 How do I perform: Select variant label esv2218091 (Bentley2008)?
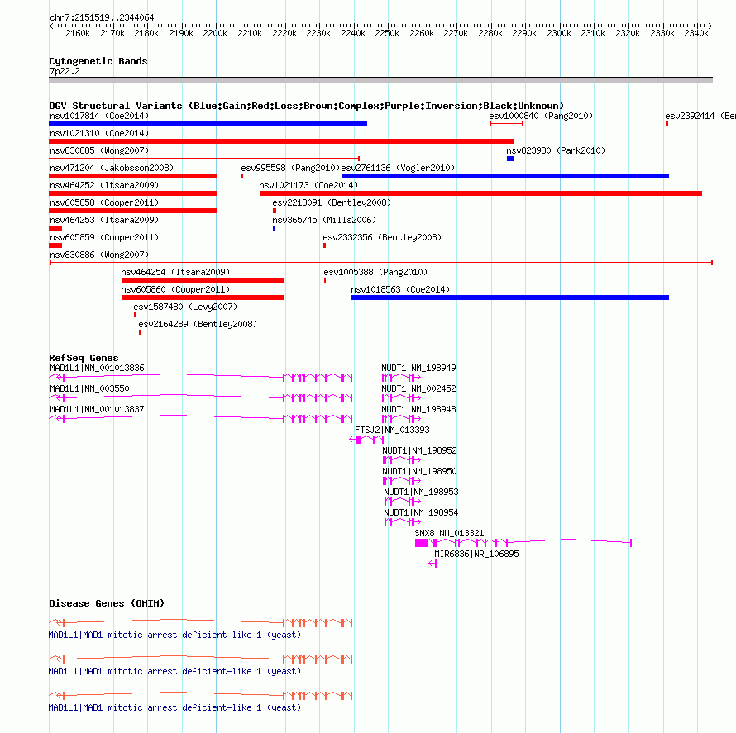coord(332,202)
